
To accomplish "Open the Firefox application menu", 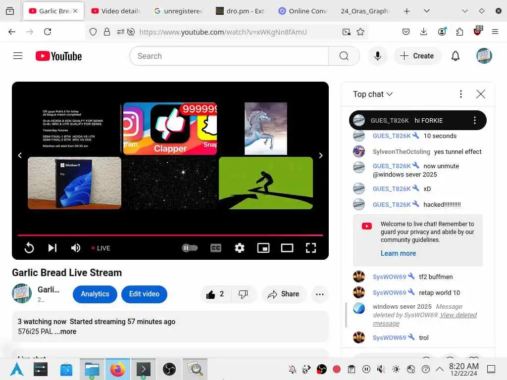I will click(x=495, y=32).
